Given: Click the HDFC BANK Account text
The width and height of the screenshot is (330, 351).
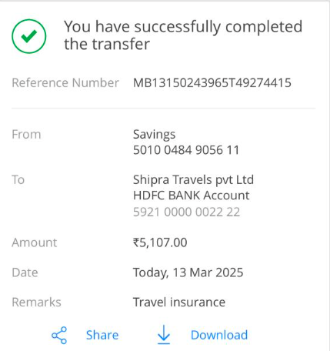Looking at the screenshot, I should [x=192, y=196].
